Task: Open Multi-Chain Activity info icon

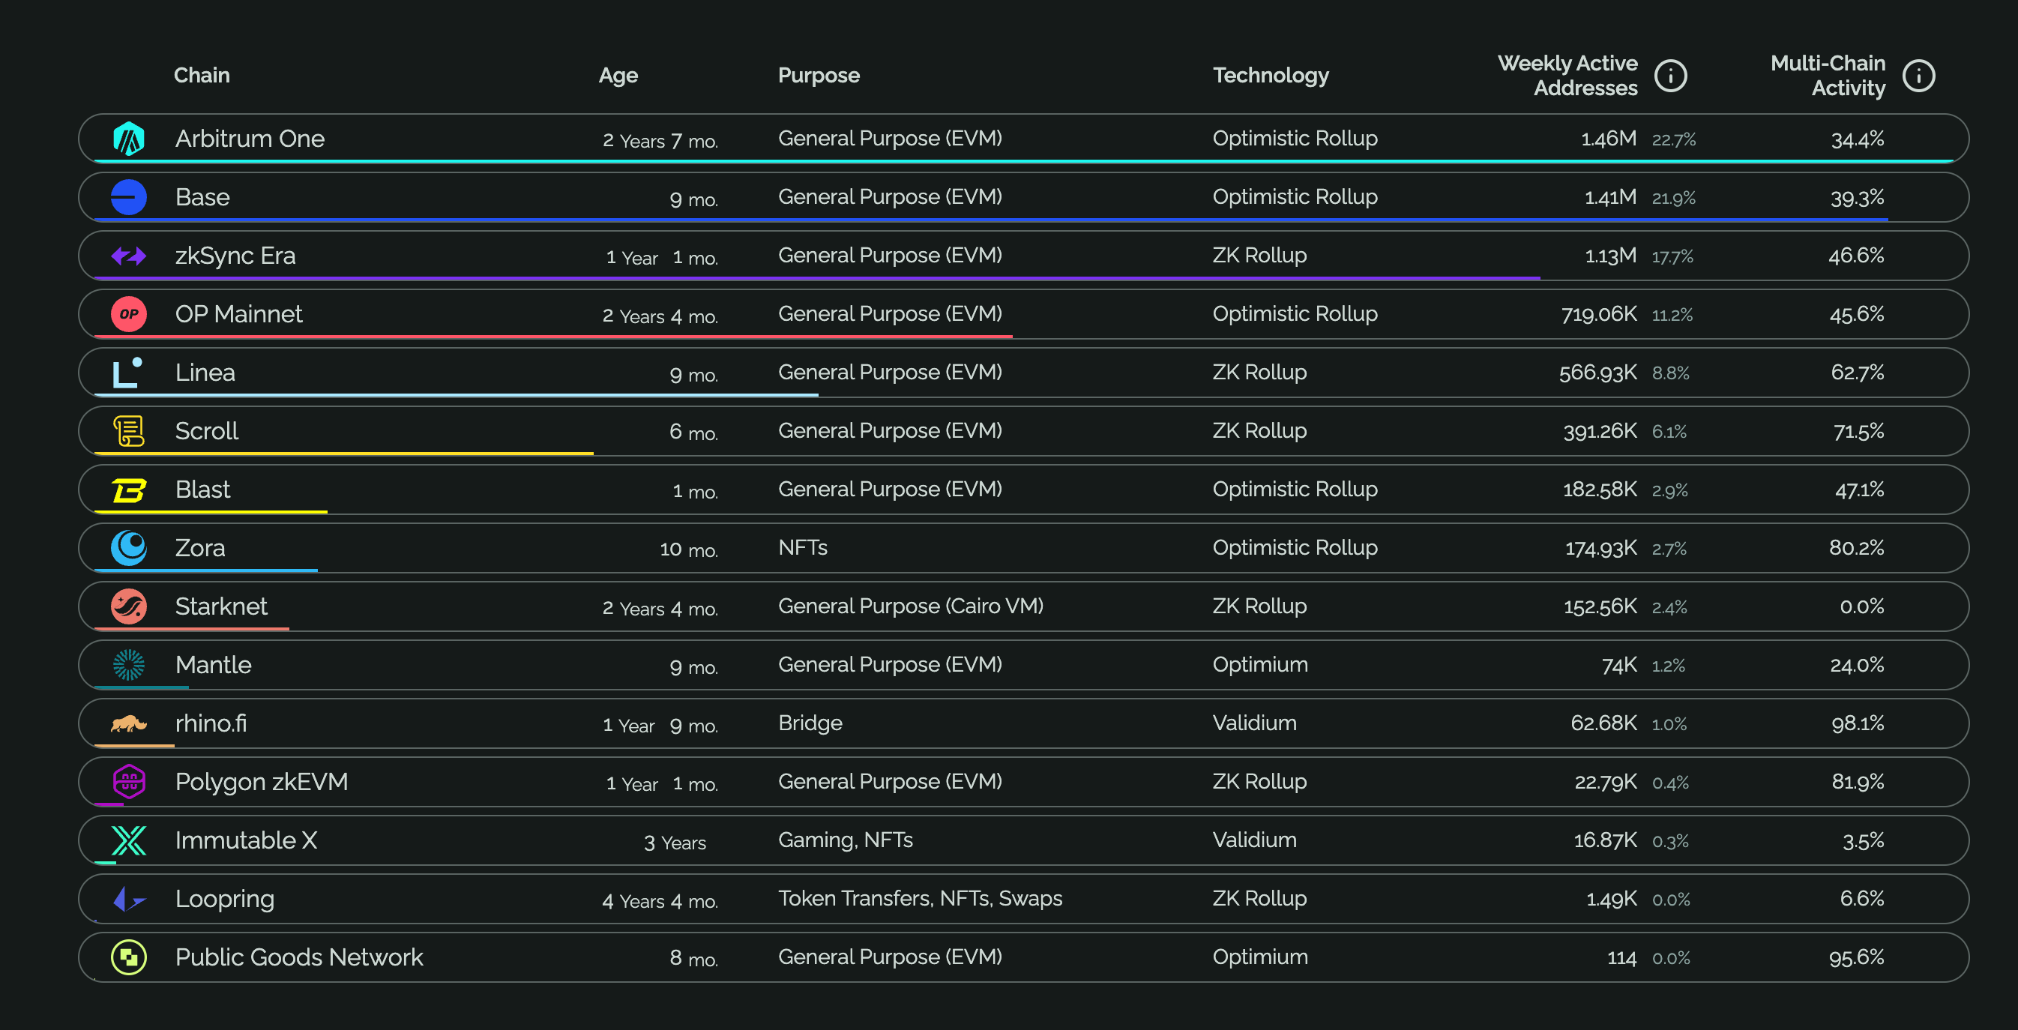Action: 1918,76
